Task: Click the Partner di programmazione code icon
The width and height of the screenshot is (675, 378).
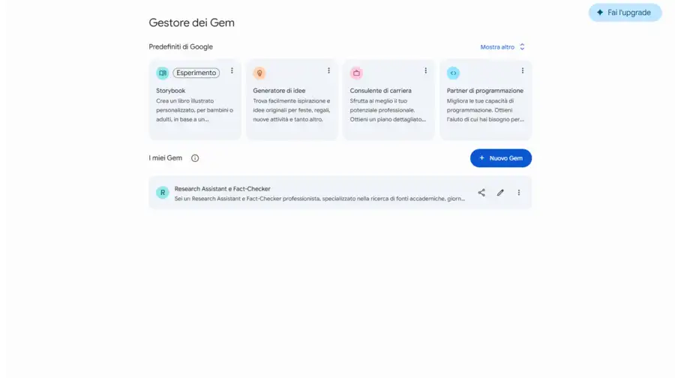Action: pyautogui.click(x=453, y=73)
